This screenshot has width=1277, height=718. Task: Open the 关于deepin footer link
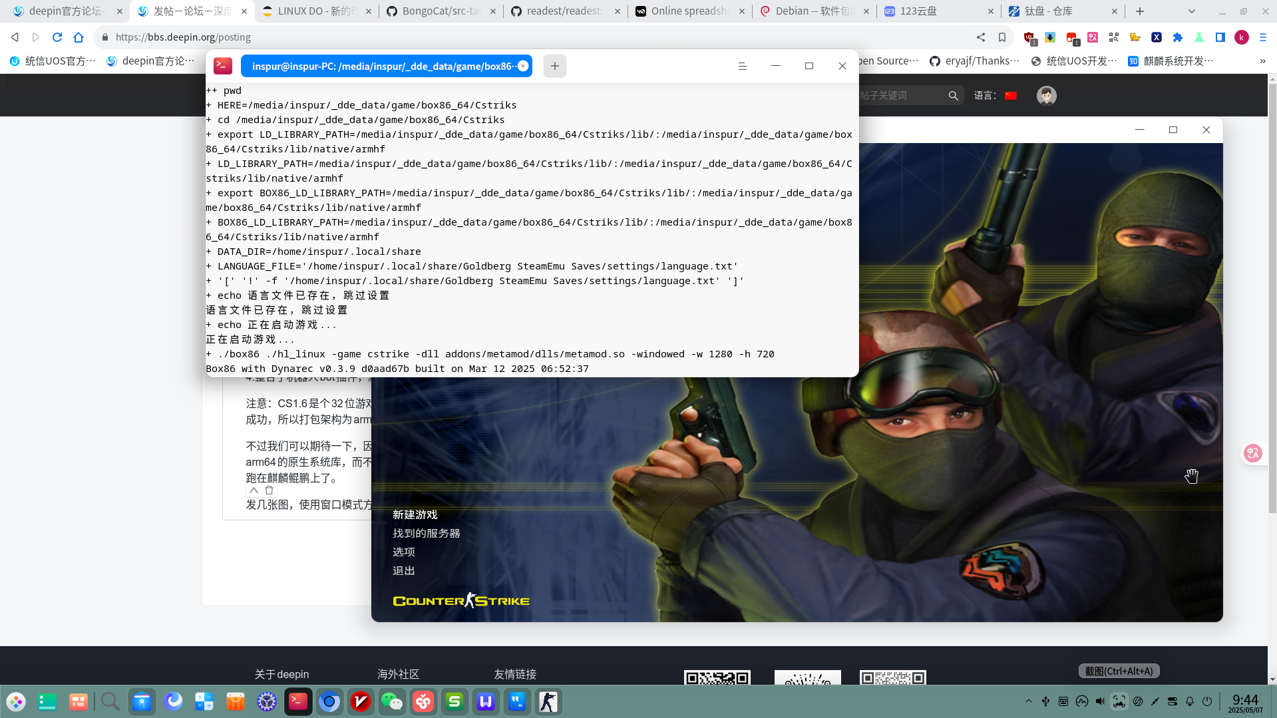[281, 674]
